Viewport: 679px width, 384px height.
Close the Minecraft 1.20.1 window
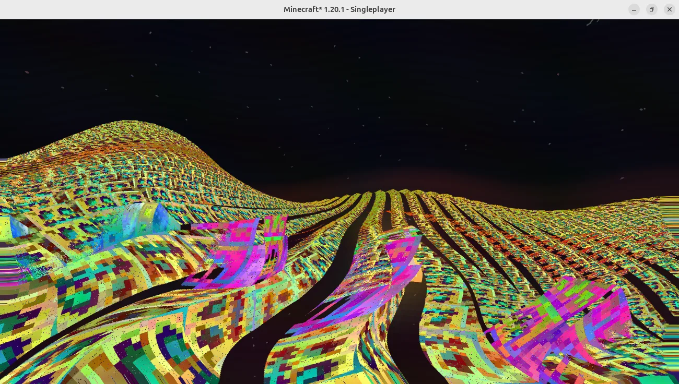tap(669, 9)
